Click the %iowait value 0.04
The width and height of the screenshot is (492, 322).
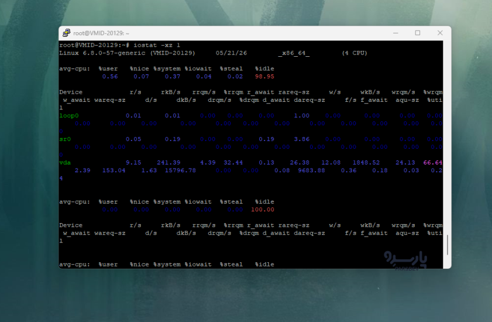point(204,76)
